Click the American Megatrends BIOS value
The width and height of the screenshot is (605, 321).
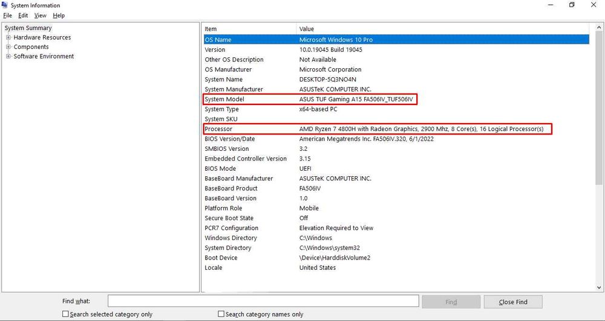point(366,139)
